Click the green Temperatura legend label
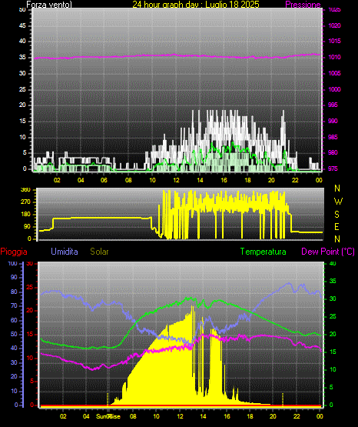The width and height of the screenshot is (358, 427). coord(264,252)
